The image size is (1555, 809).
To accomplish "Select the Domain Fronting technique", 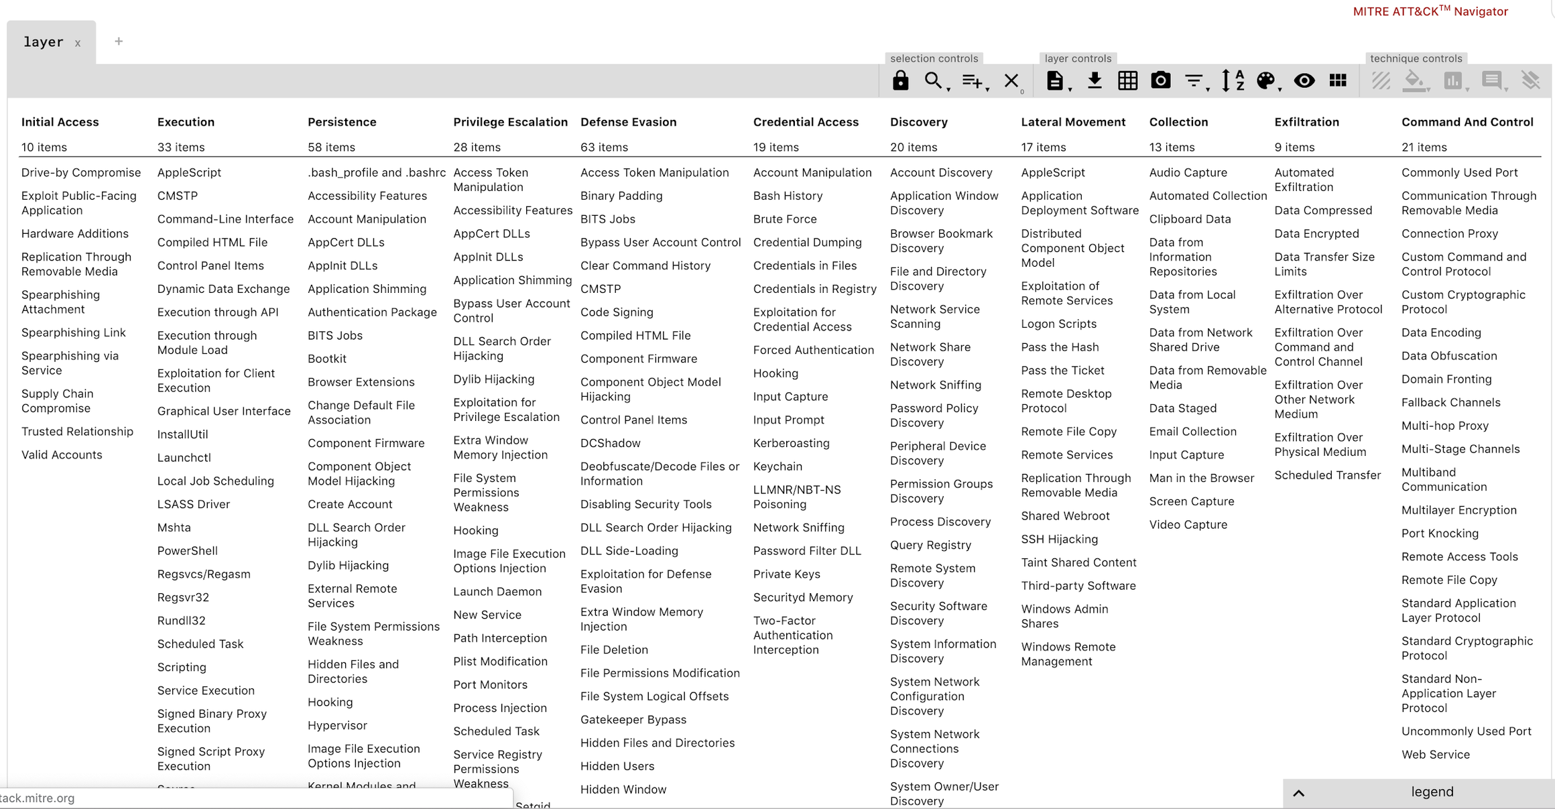I will pyautogui.click(x=1446, y=379).
